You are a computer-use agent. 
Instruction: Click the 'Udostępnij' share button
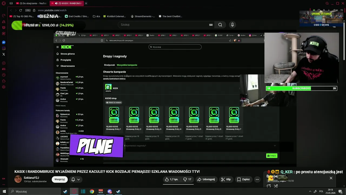tap(206, 179)
